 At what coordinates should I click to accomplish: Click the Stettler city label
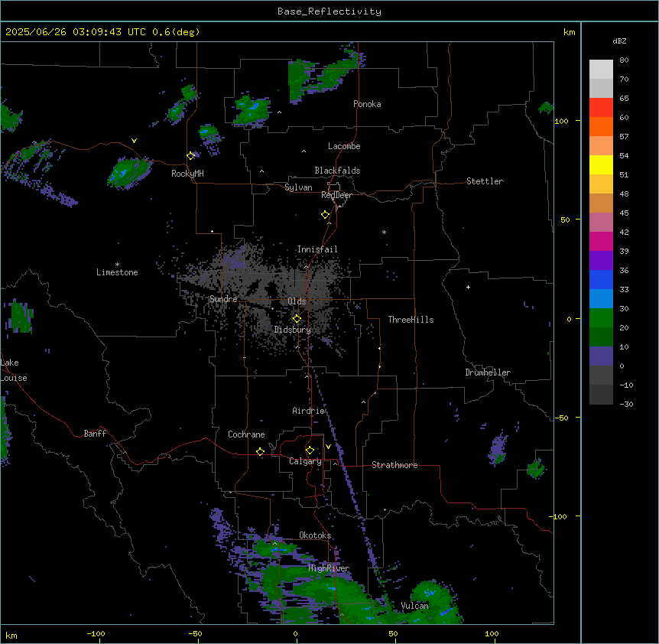click(x=485, y=181)
